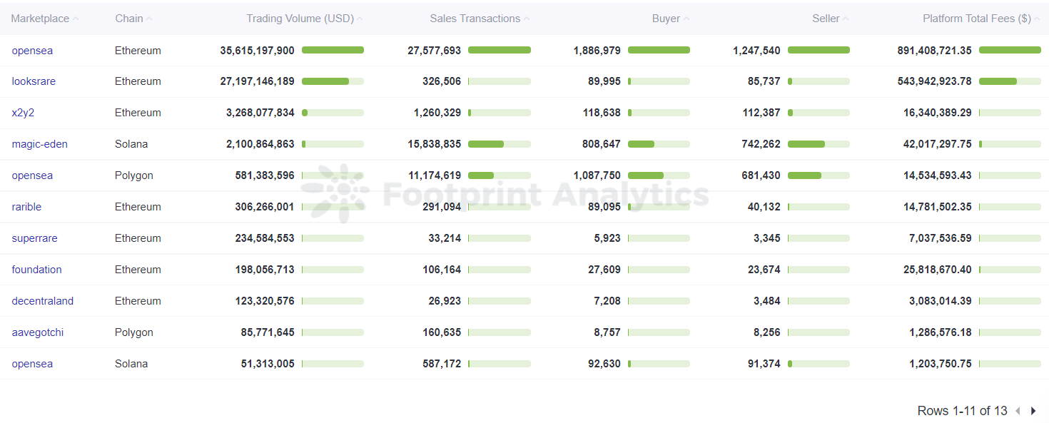Open the aavegotchi marketplace link

tap(38, 332)
